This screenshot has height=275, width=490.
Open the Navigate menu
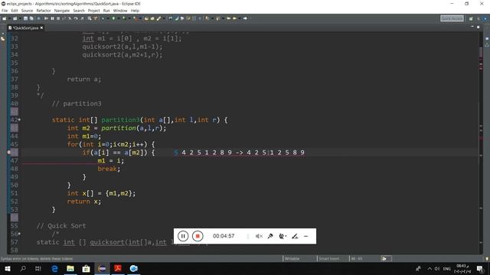(62, 11)
